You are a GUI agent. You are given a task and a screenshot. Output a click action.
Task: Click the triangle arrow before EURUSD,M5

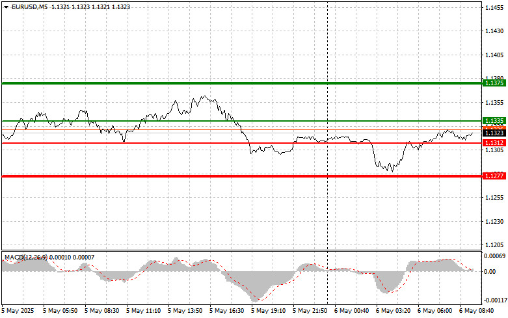coord(6,7)
